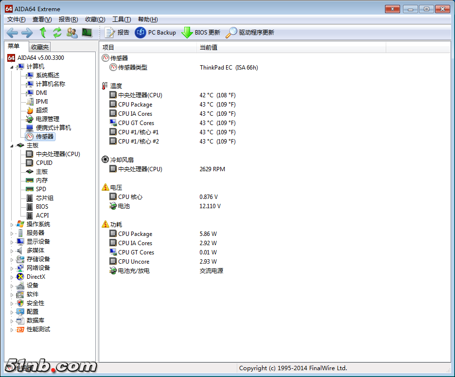Expand the 存储设备 tree node
Viewport: 455px width, 377px height.
pyautogui.click(x=12, y=259)
